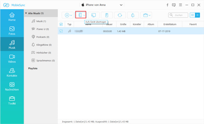Viewport: 204px width, 124px height.
Task: Open the device selector dropdown
Action: [121, 5]
